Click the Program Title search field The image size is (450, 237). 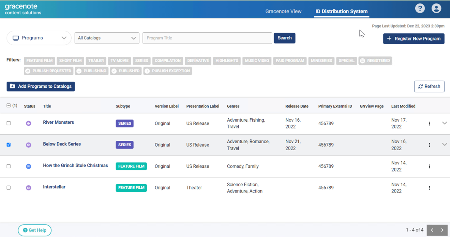pyautogui.click(x=207, y=38)
